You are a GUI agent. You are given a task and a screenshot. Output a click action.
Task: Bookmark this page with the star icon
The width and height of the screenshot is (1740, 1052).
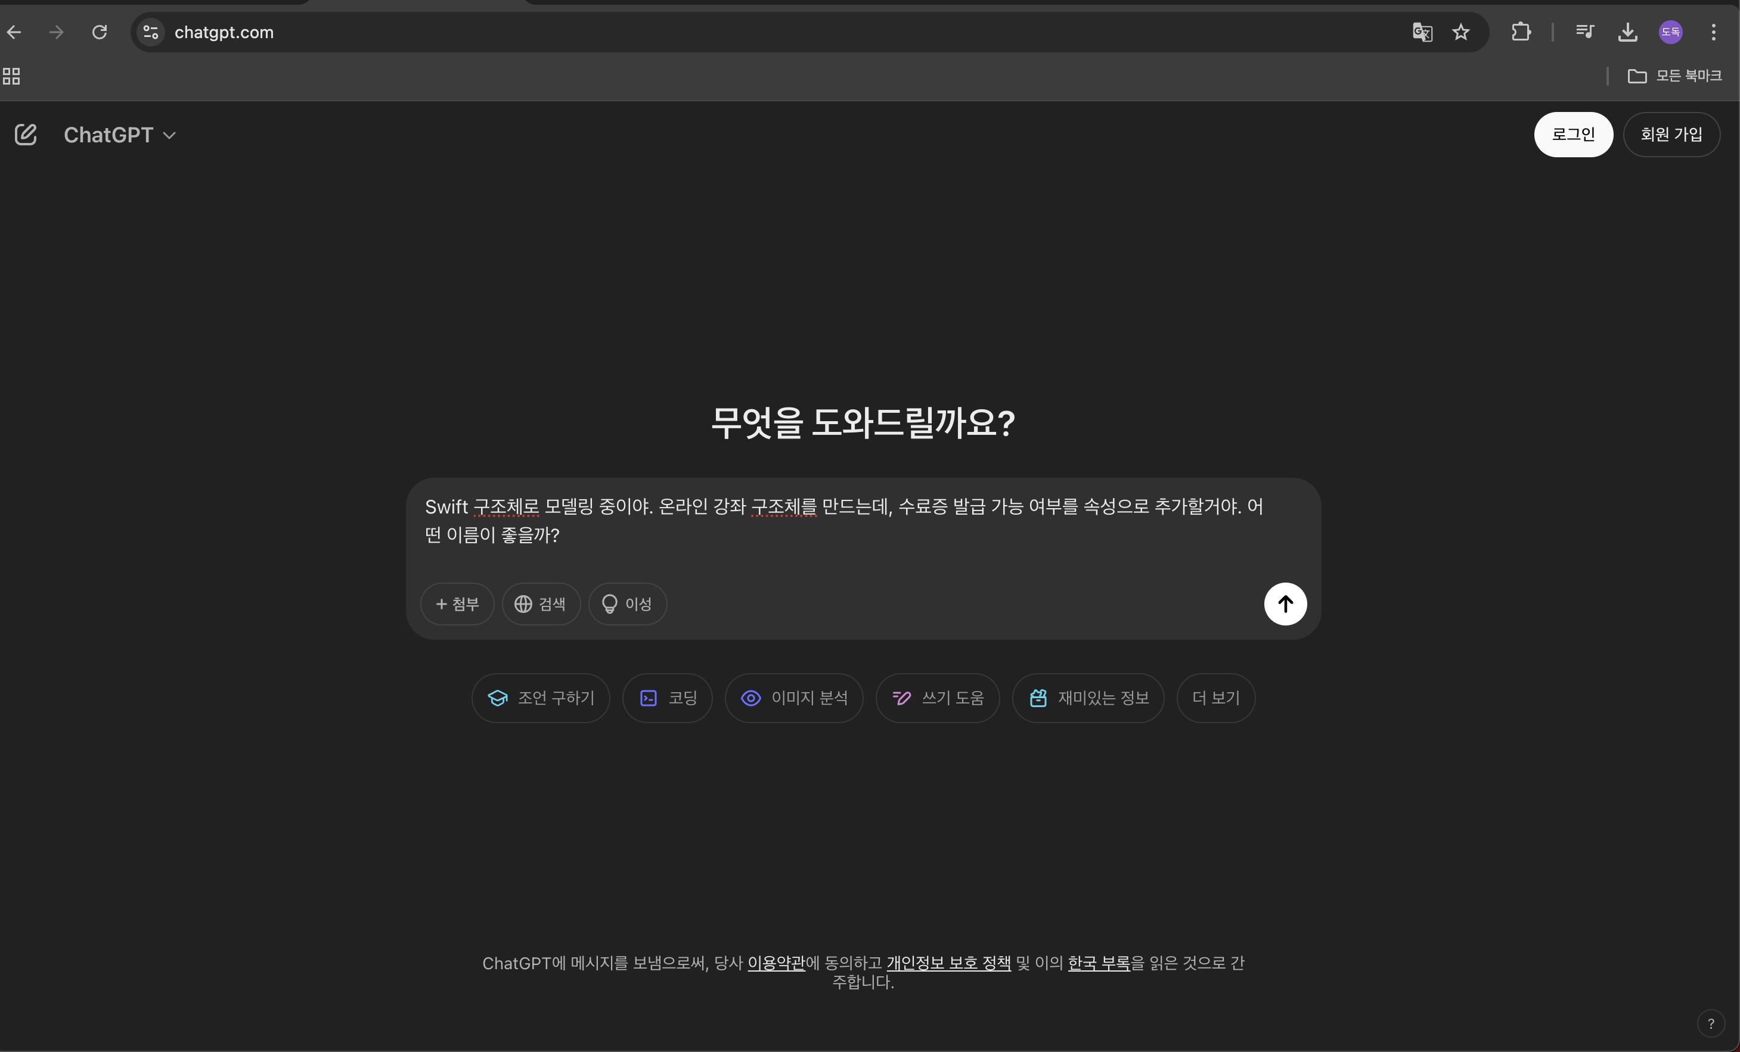(1460, 32)
